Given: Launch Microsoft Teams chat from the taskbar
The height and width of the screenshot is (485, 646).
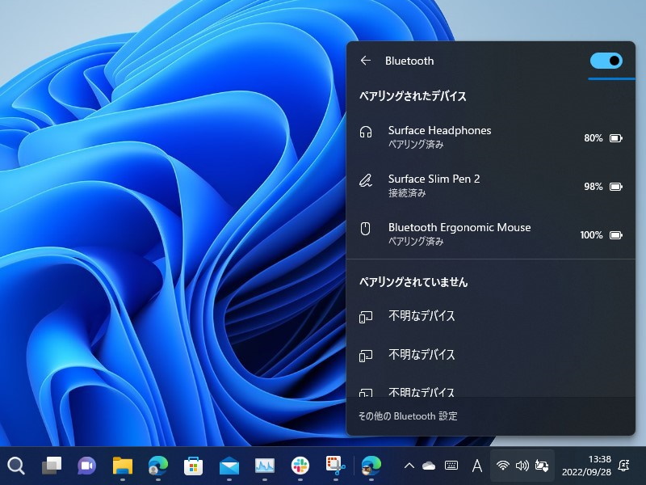Looking at the screenshot, I should [x=86, y=466].
